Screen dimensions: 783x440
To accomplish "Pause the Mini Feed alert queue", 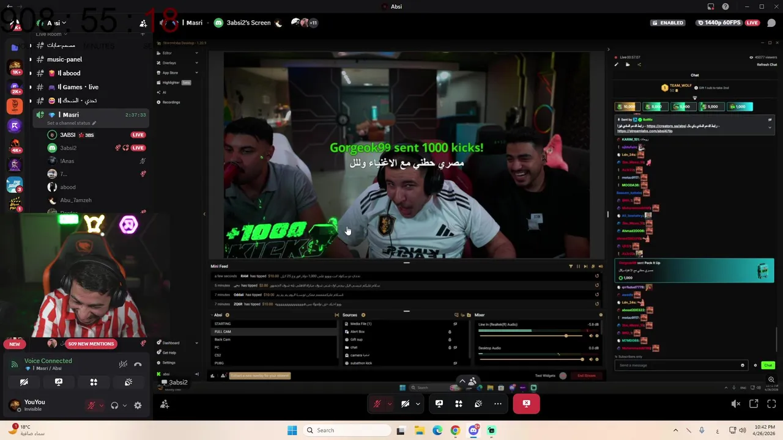I will pyautogui.click(x=578, y=266).
